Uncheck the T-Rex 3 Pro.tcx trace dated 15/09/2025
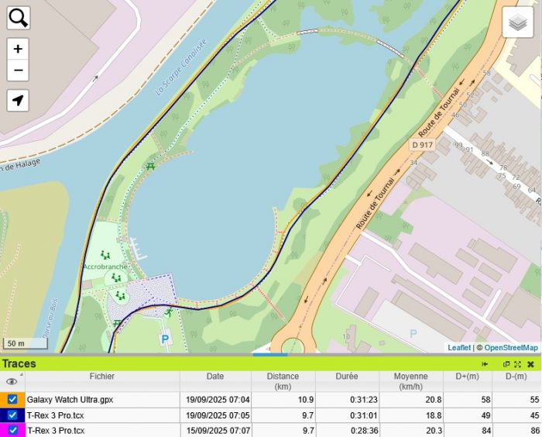Viewport: 542px width, 437px height. [x=12, y=430]
